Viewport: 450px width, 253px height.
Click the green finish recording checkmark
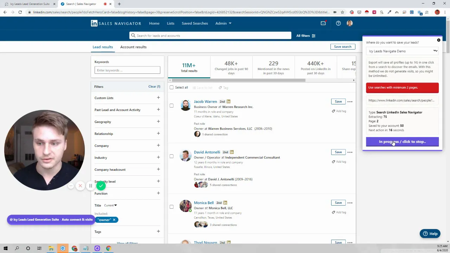pos(101,186)
